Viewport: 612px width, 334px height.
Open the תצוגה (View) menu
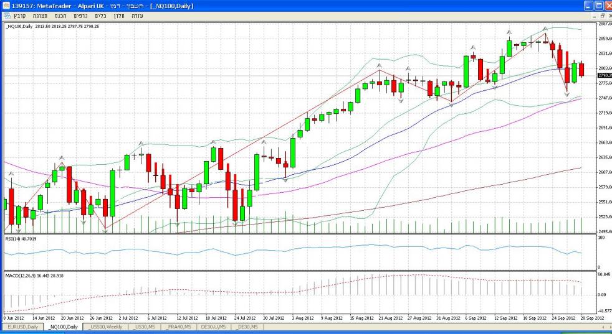tap(41, 16)
